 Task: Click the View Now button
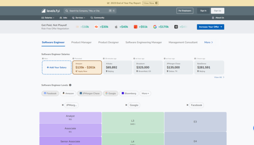click(x=150, y=3)
